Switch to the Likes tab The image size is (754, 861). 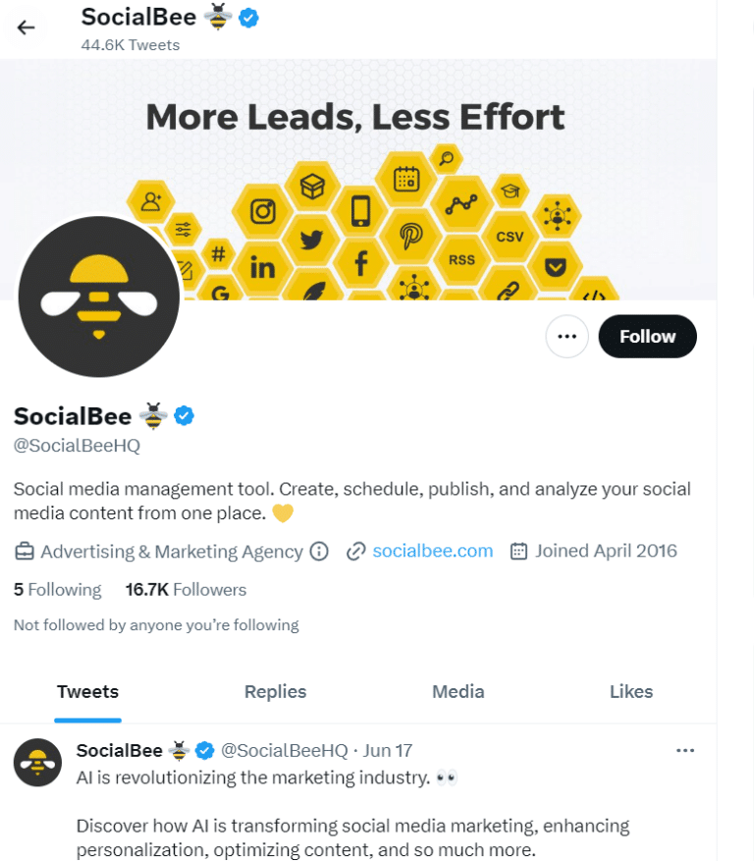coord(630,692)
